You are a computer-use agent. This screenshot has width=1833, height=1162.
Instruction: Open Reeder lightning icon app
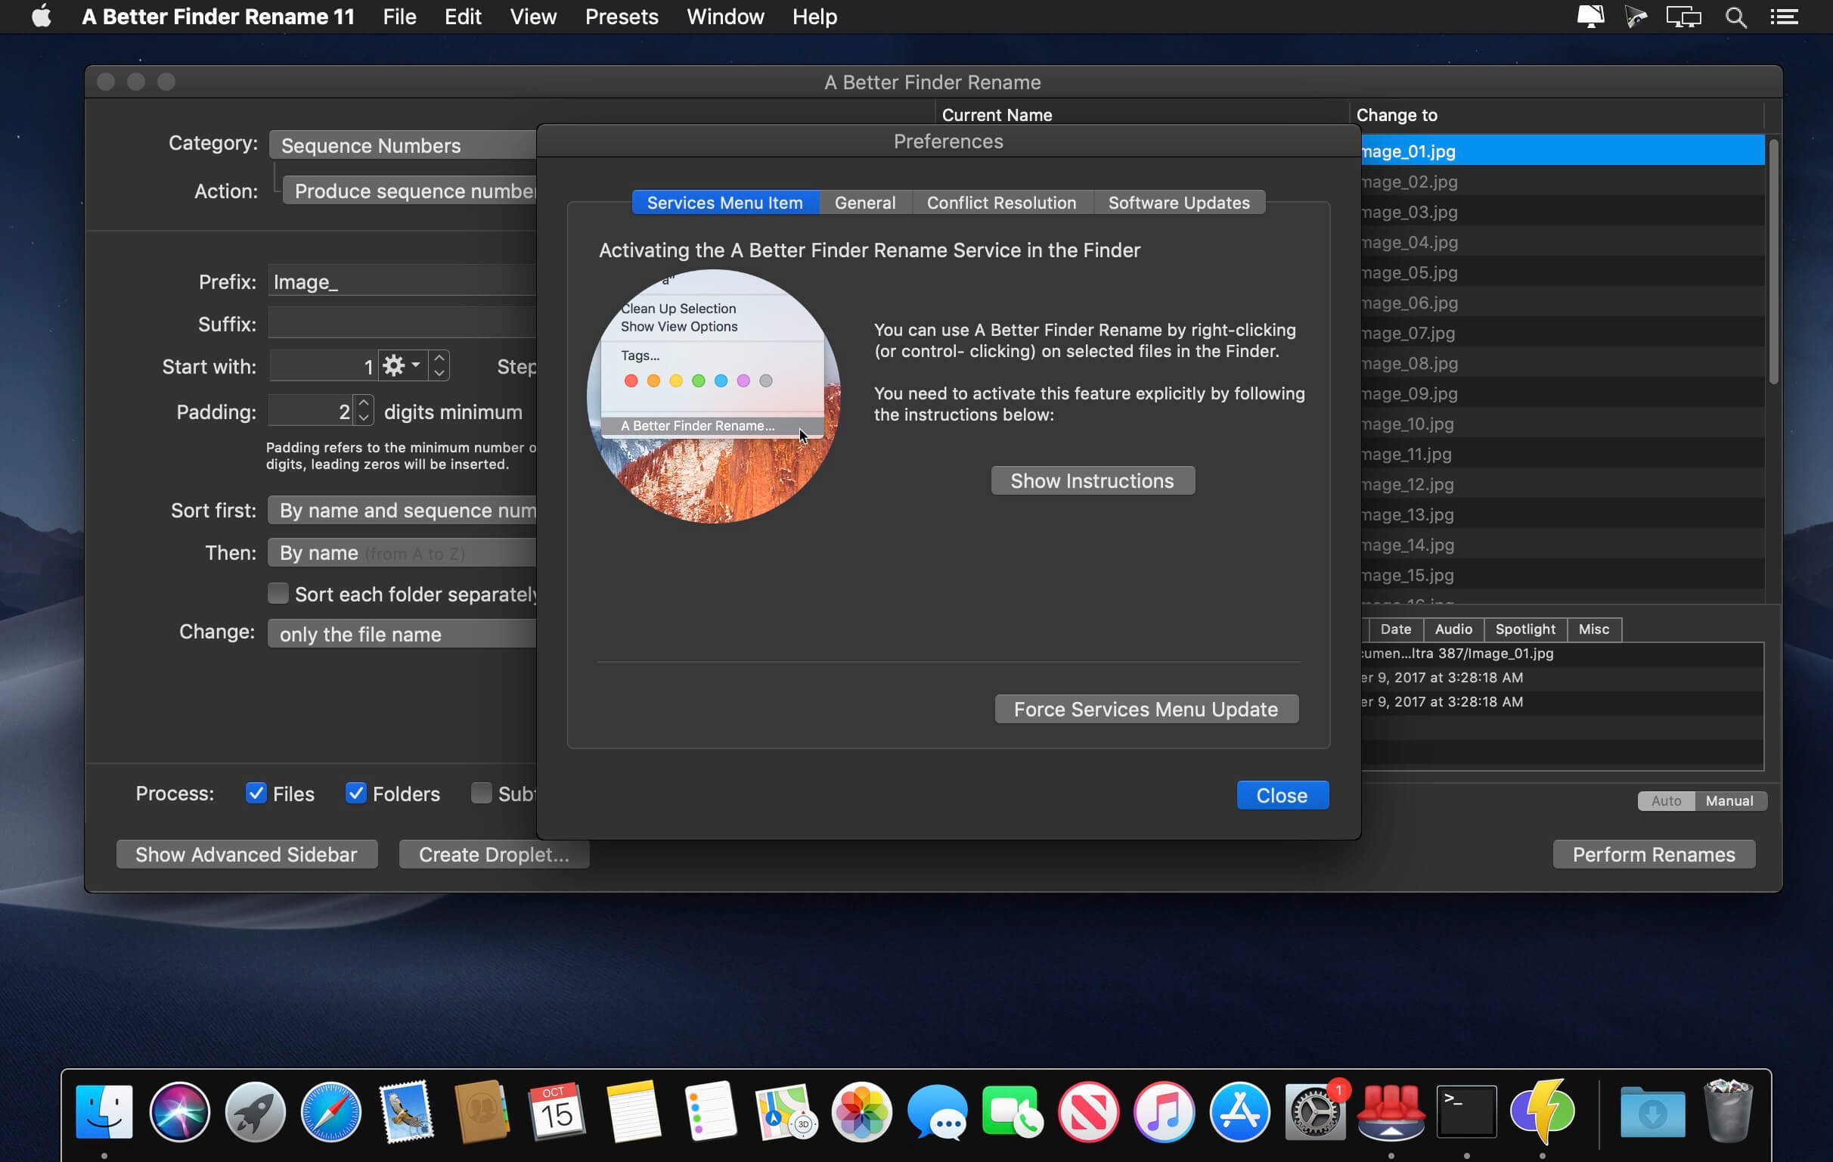point(1542,1110)
